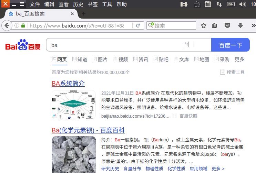Close the ba_百度搜索 tab

click(x=72, y=14)
